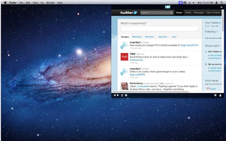Go forward with the right arrow button
Viewport: 226px width, 141px height.
click(118, 95)
